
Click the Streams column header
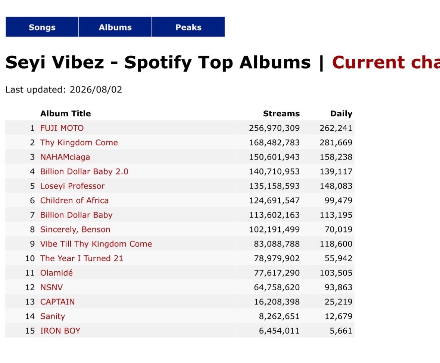pyautogui.click(x=281, y=114)
